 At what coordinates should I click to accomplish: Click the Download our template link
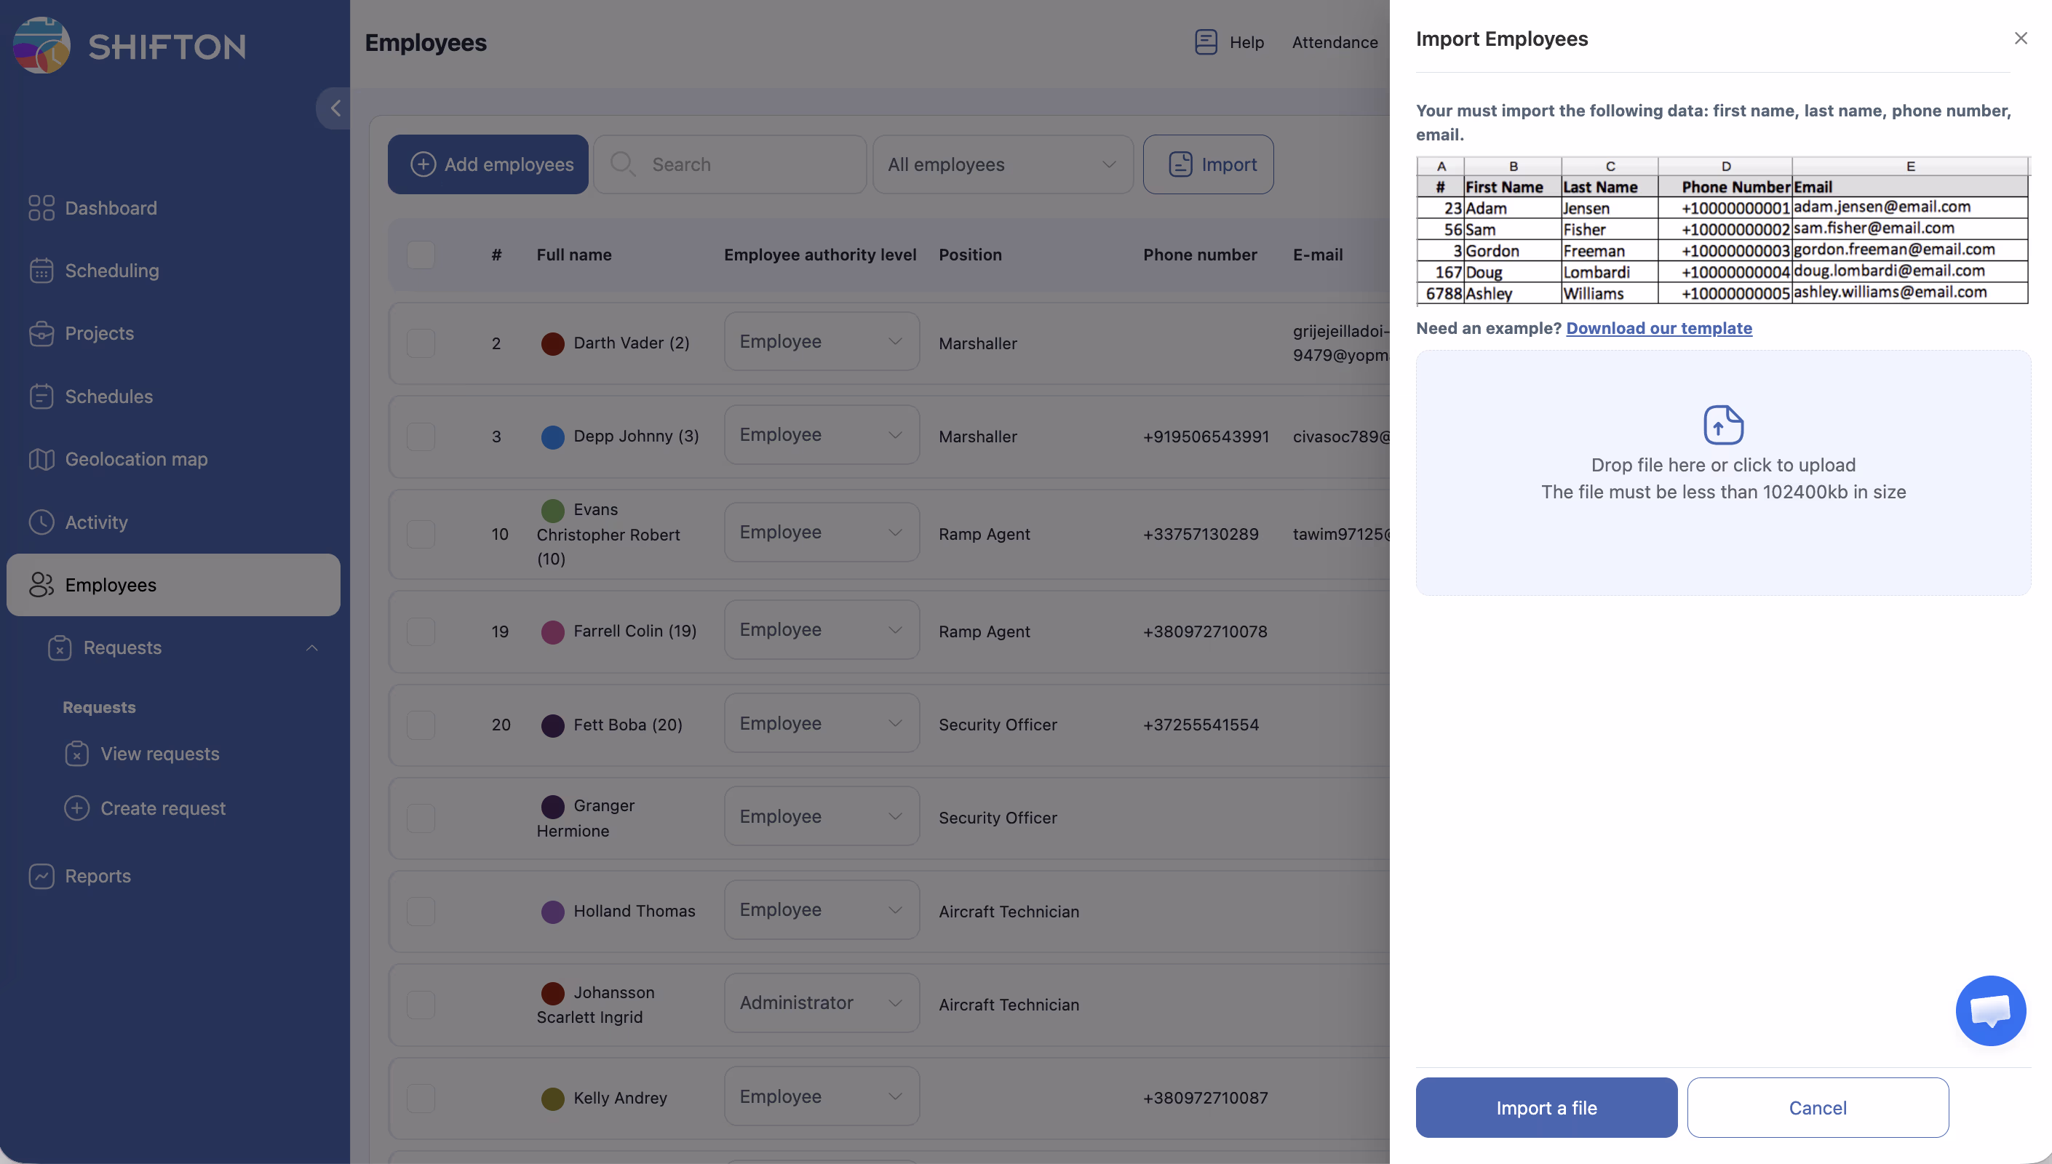tap(1659, 328)
